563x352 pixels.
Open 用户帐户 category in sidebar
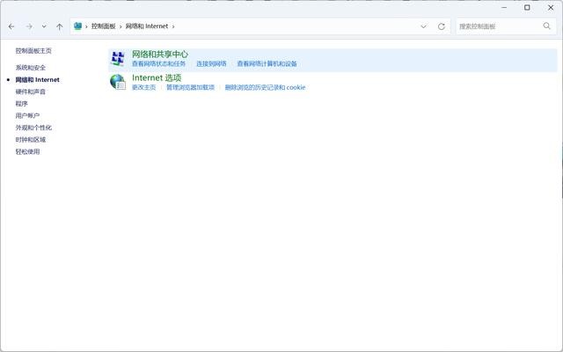[x=27, y=115]
